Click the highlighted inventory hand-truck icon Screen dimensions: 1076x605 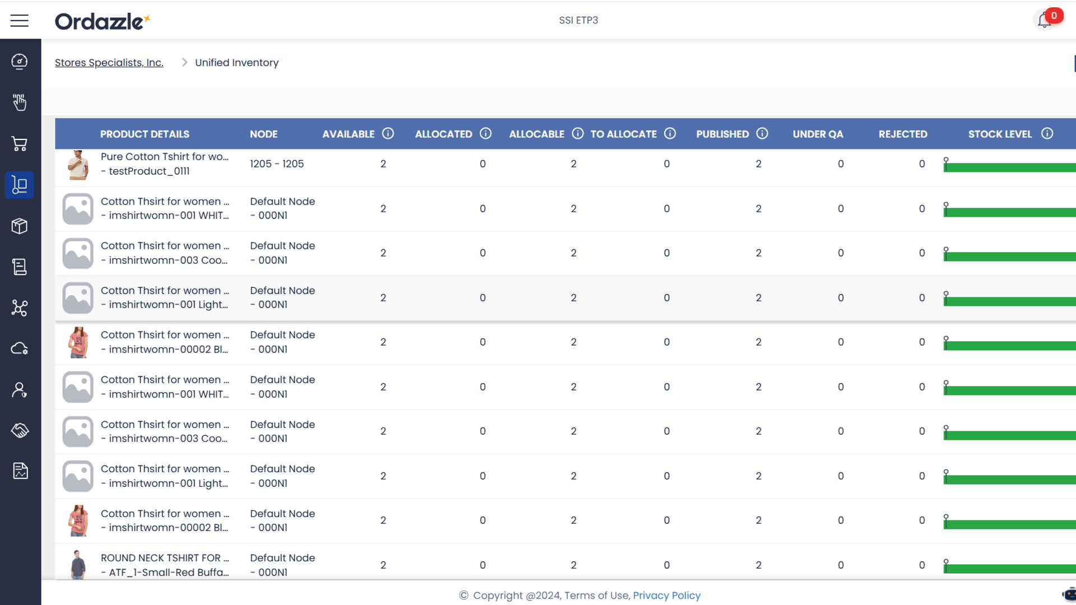[x=20, y=185]
